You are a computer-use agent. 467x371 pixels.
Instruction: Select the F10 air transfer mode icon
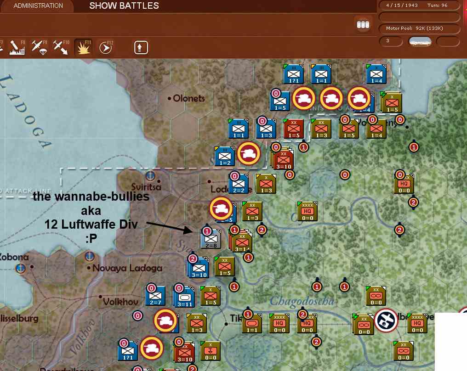tap(61, 48)
